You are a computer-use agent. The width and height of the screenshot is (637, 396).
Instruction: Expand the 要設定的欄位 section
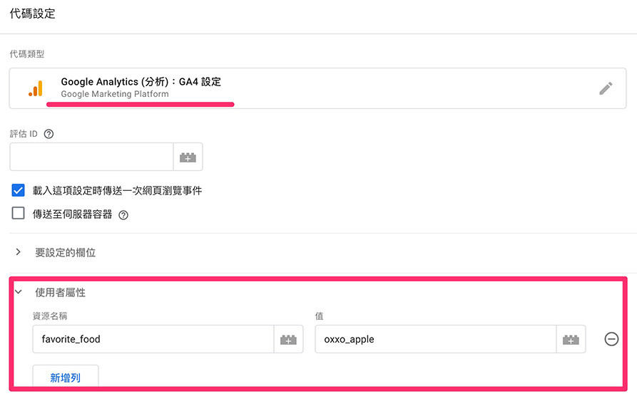[x=18, y=252]
